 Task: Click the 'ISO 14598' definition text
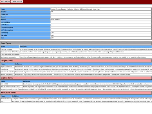click(x=88, y=84)
